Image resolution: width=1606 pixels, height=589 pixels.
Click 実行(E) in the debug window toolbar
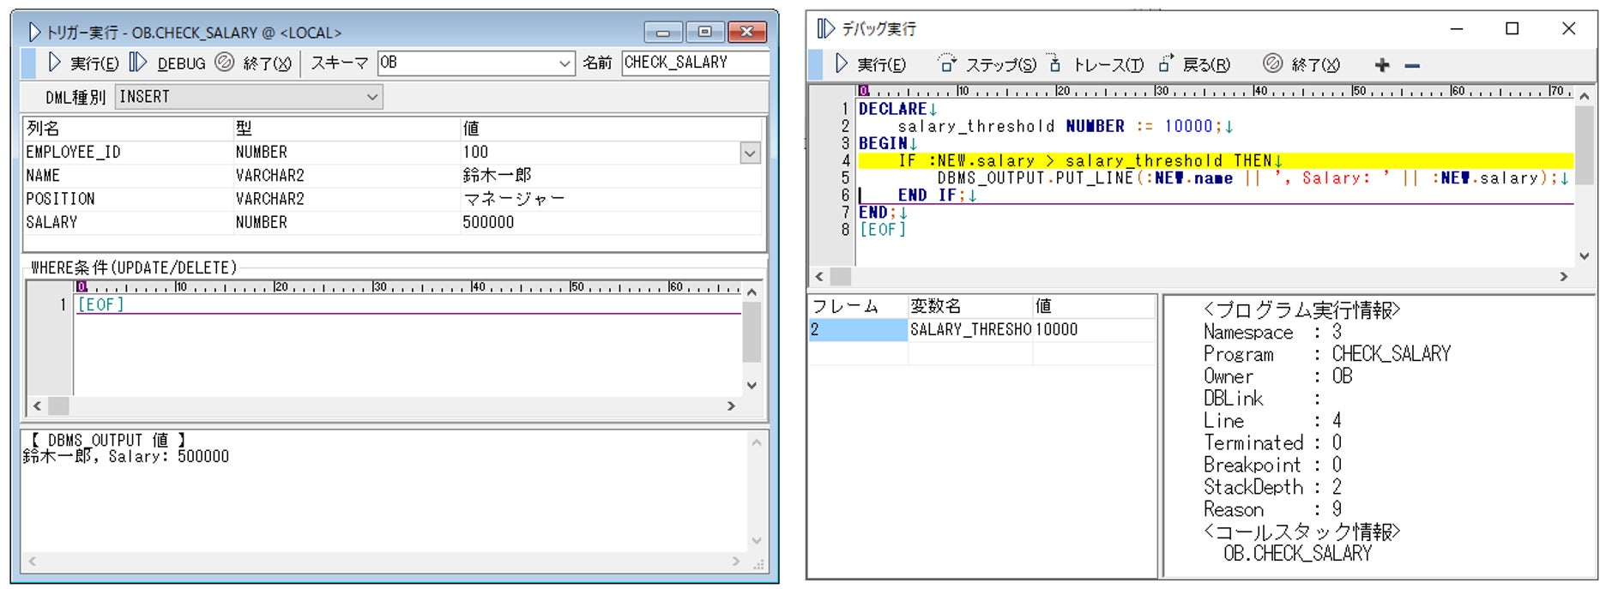870,64
